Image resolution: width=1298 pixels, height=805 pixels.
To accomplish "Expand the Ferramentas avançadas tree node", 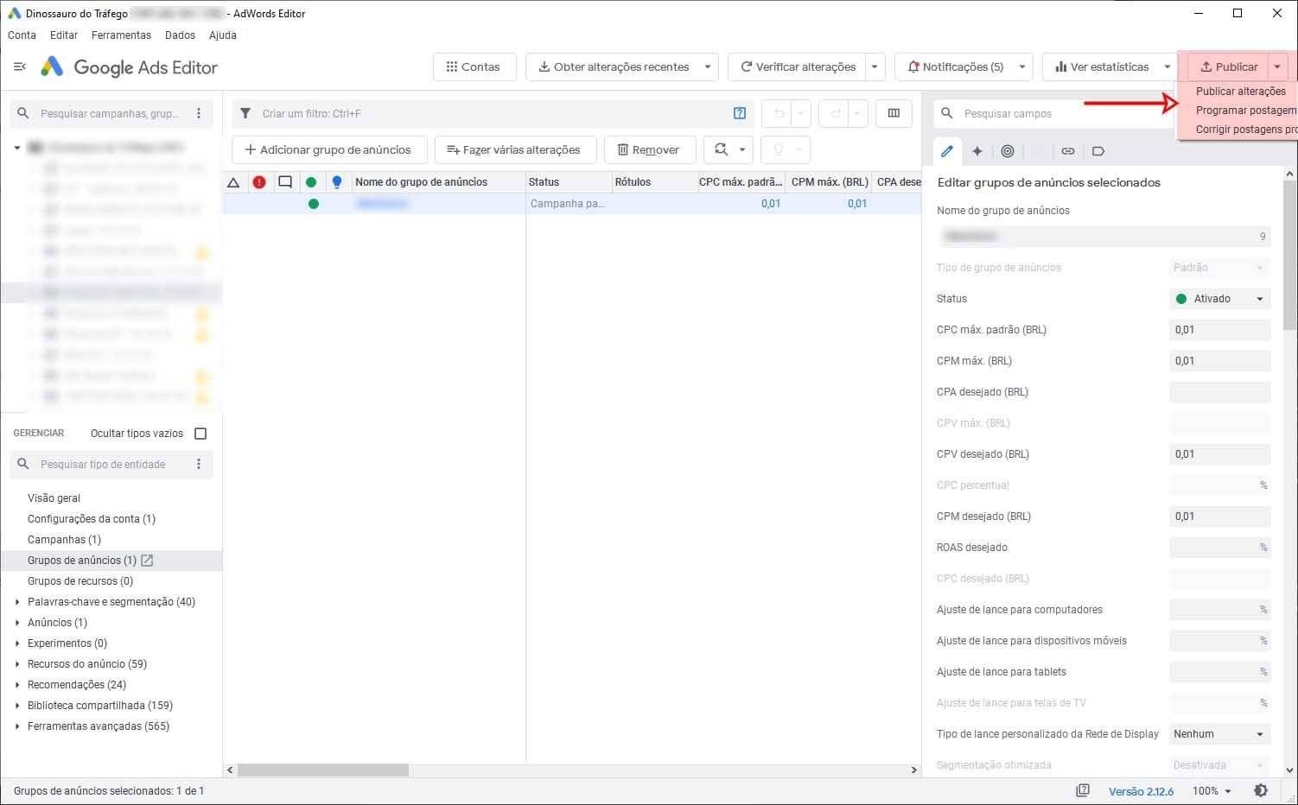I will click(x=17, y=726).
